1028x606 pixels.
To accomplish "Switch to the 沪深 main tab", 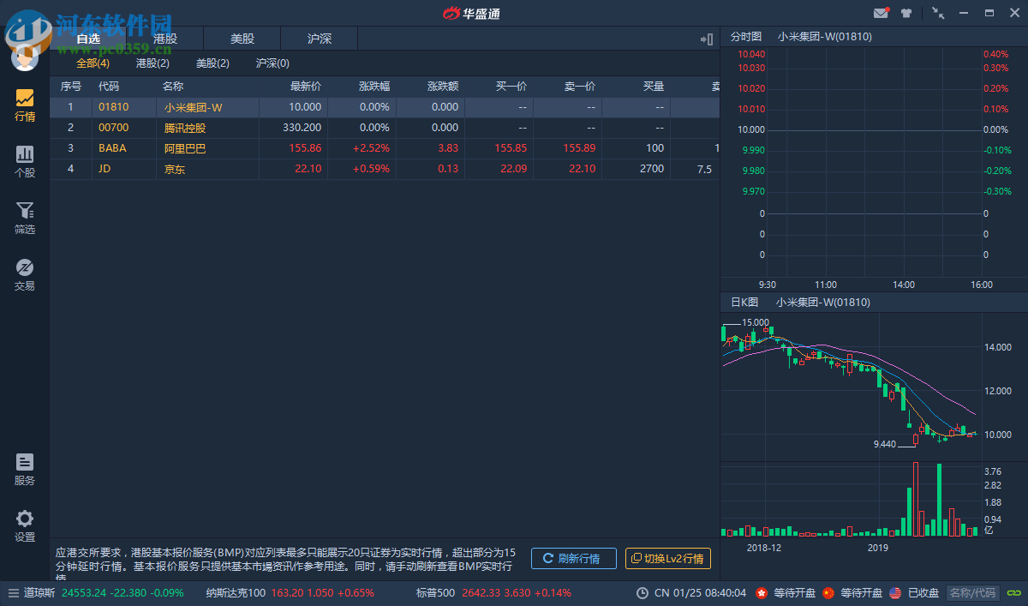I will pyautogui.click(x=320, y=39).
